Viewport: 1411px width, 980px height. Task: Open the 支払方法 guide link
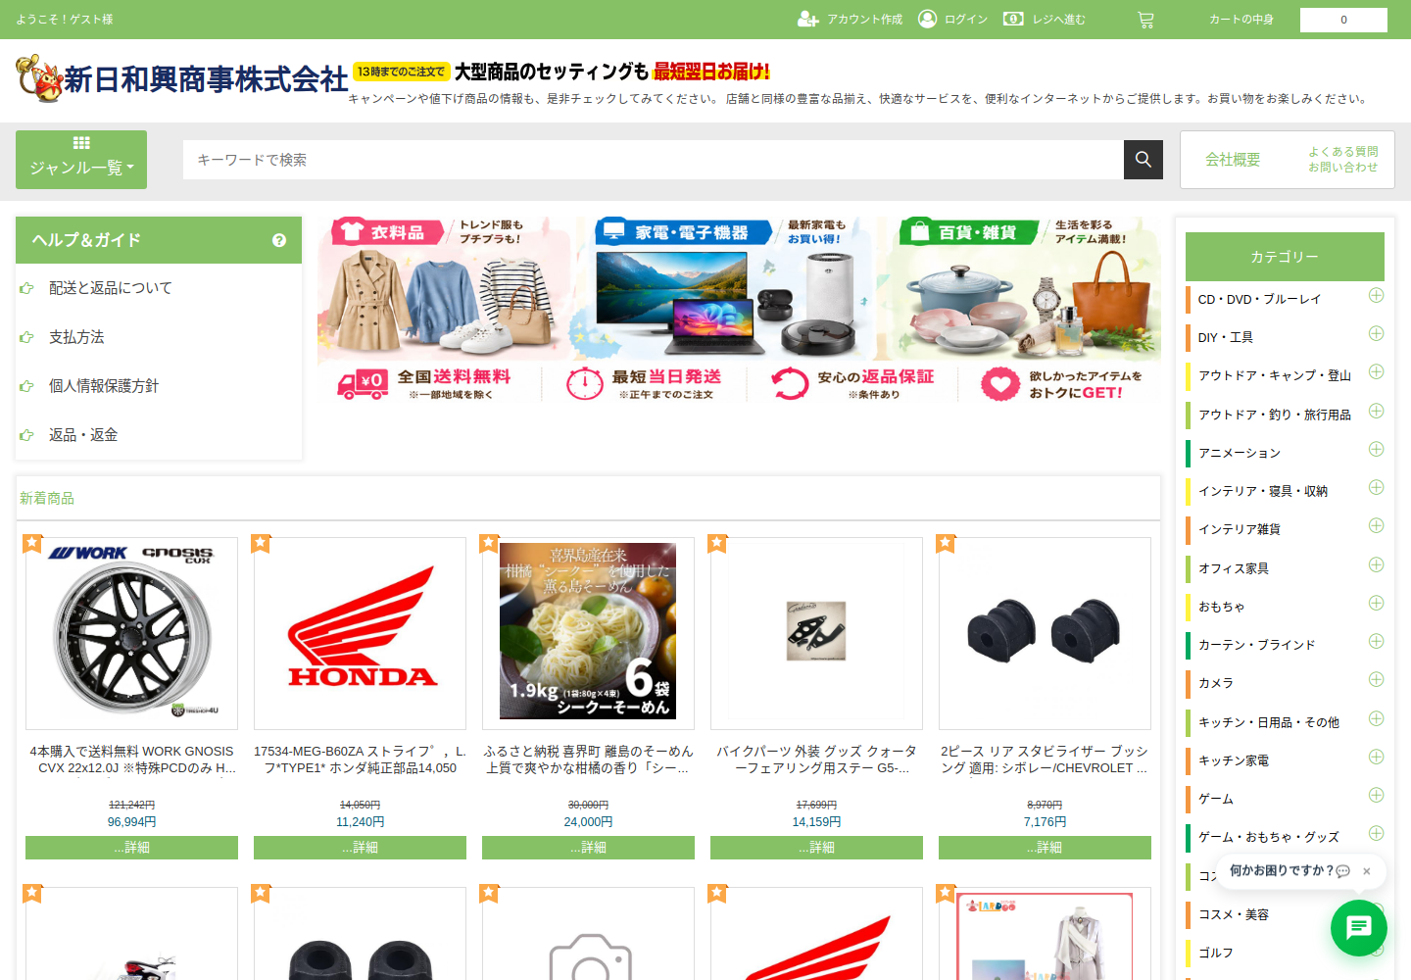(x=76, y=337)
